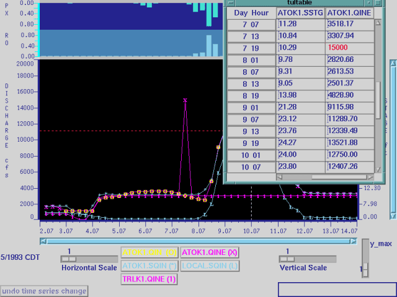Click the 24.27 SSTG cell
This screenshot has height=297, width=397.
tap(300, 143)
